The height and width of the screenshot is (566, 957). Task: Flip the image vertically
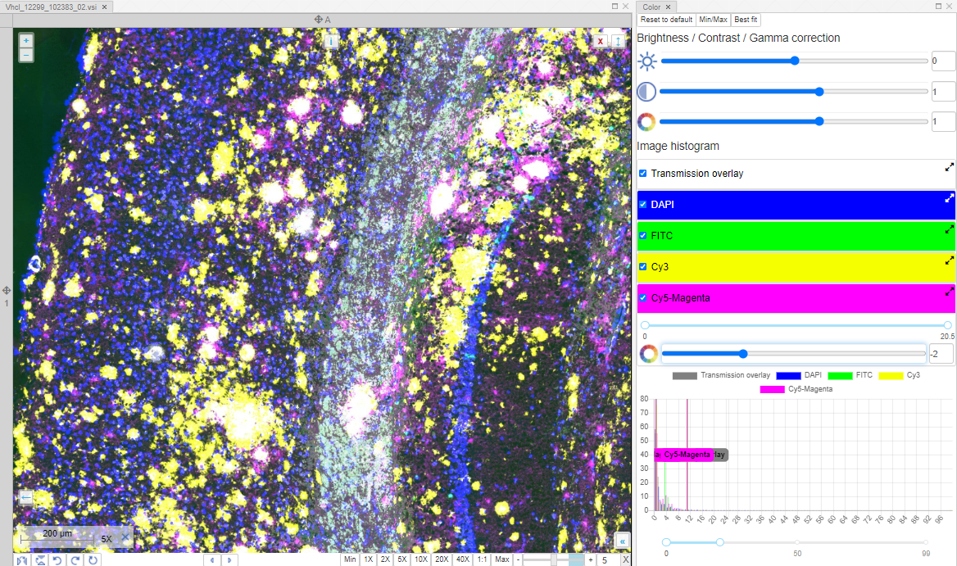(x=40, y=560)
